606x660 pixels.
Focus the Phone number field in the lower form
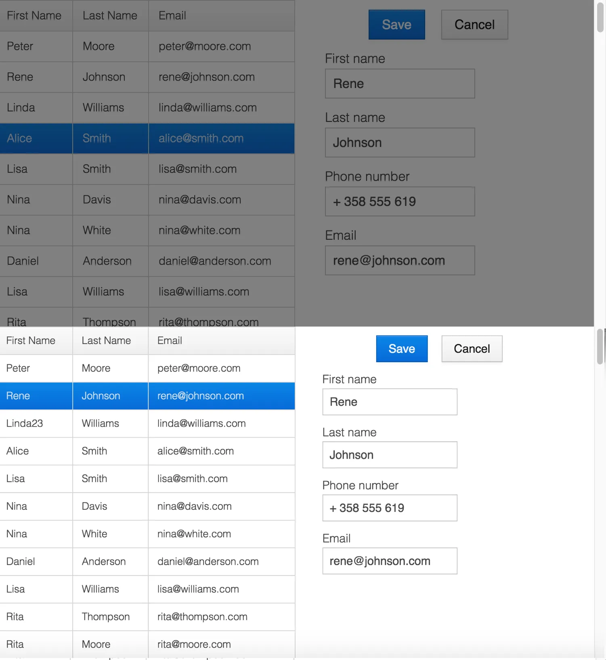tap(390, 508)
